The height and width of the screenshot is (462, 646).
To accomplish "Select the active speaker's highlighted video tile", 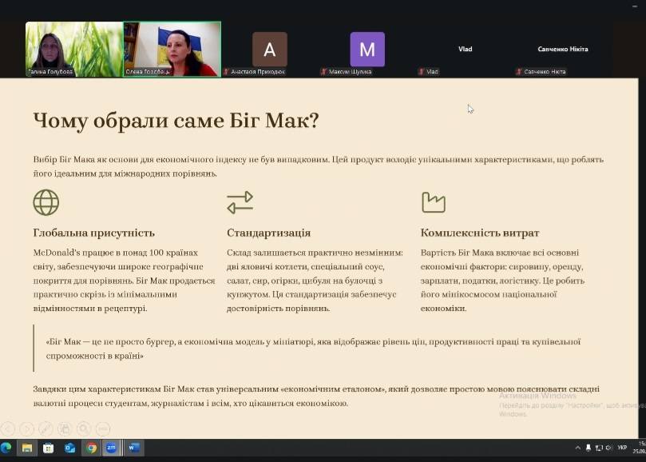I will [x=172, y=49].
